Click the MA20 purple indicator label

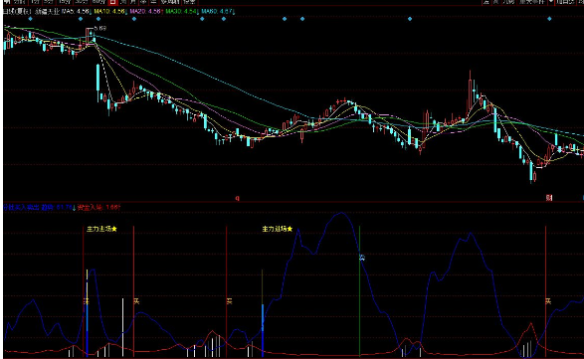pyautogui.click(x=145, y=12)
